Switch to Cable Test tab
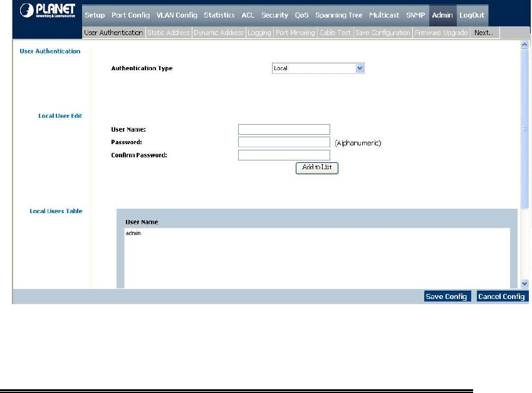Image resolution: width=532 pixels, height=393 pixels. 335,33
